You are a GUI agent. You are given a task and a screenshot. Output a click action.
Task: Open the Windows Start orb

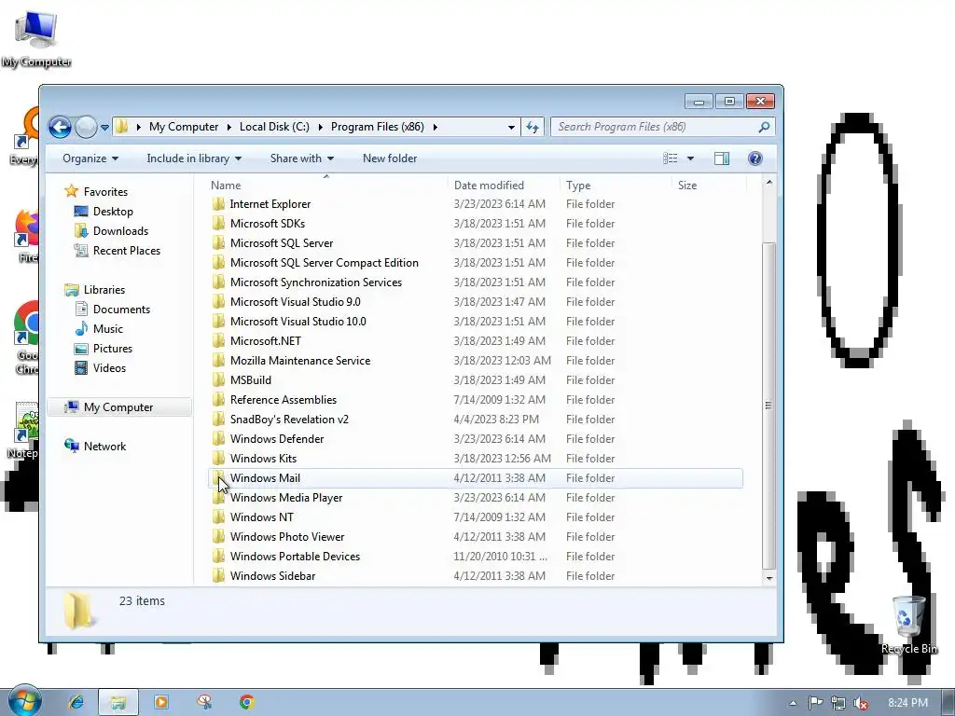click(x=23, y=701)
